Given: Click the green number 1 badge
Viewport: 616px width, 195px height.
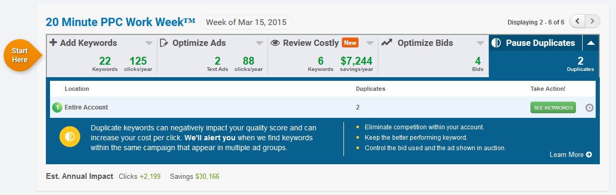Looking at the screenshot, I should (x=57, y=107).
